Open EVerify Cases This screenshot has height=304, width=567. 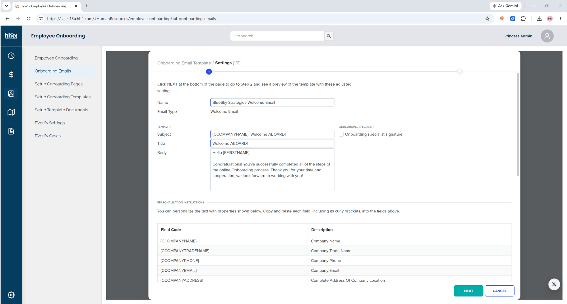(48, 136)
